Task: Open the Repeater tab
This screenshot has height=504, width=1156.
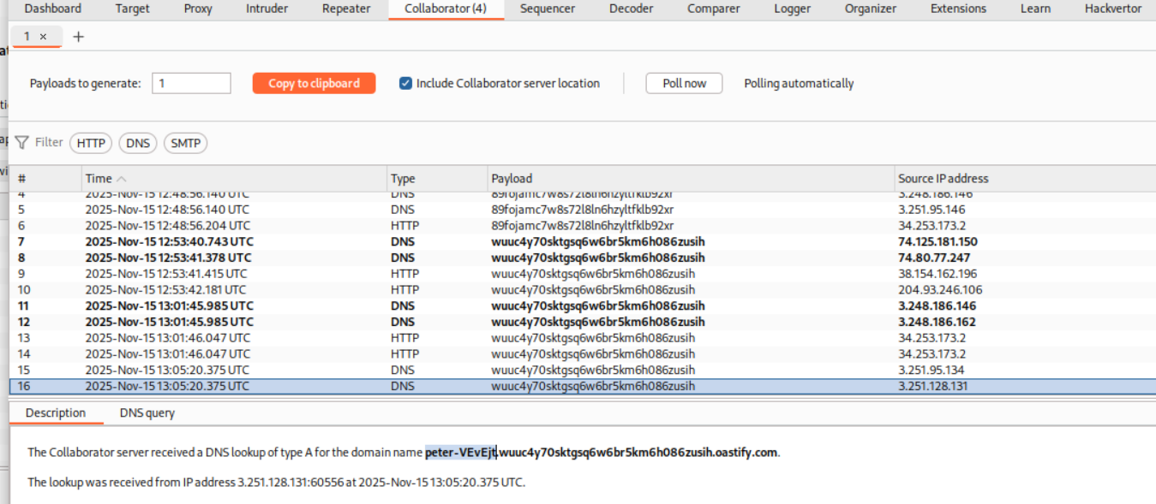Action: coord(346,9)
